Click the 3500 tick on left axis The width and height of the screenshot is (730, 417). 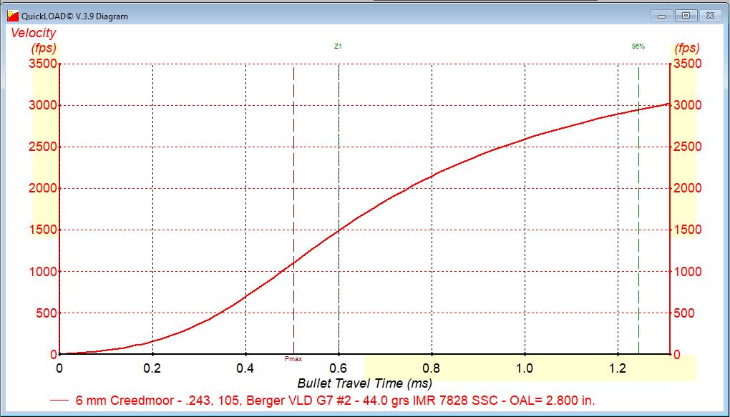(x=42, y=64)
